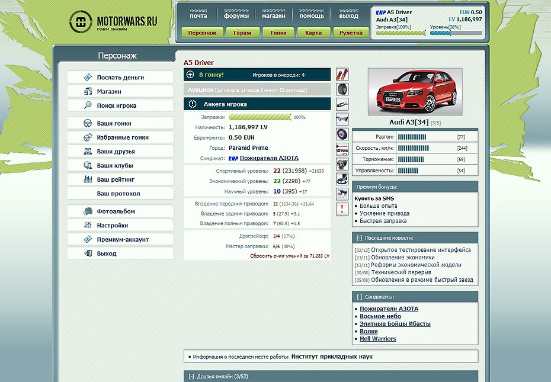
Task: Click the Скорость, км/ч stat bar
Action: pos(414,148)
